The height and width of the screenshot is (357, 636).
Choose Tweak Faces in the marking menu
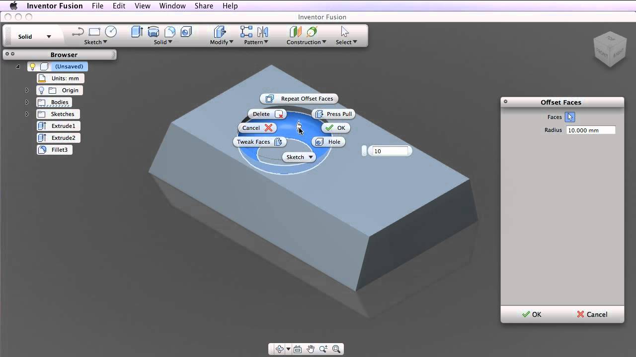[259, 142]
